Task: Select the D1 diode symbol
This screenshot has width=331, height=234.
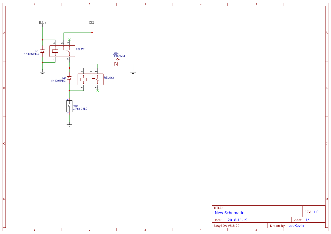Action: click(x=42, y=51)
